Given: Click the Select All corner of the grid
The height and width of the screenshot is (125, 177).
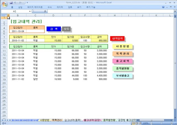Looking at the screenshot, I should click(4, 15).
